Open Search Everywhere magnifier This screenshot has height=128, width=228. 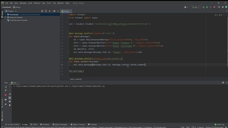point(219,7)
